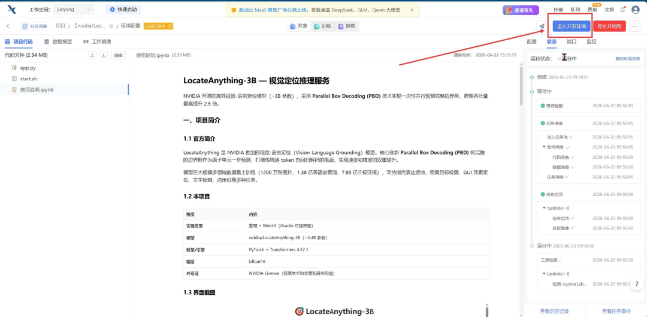
Task: Click the nvidia/LocateAnything-3B table cell
Action: (367, 238)
